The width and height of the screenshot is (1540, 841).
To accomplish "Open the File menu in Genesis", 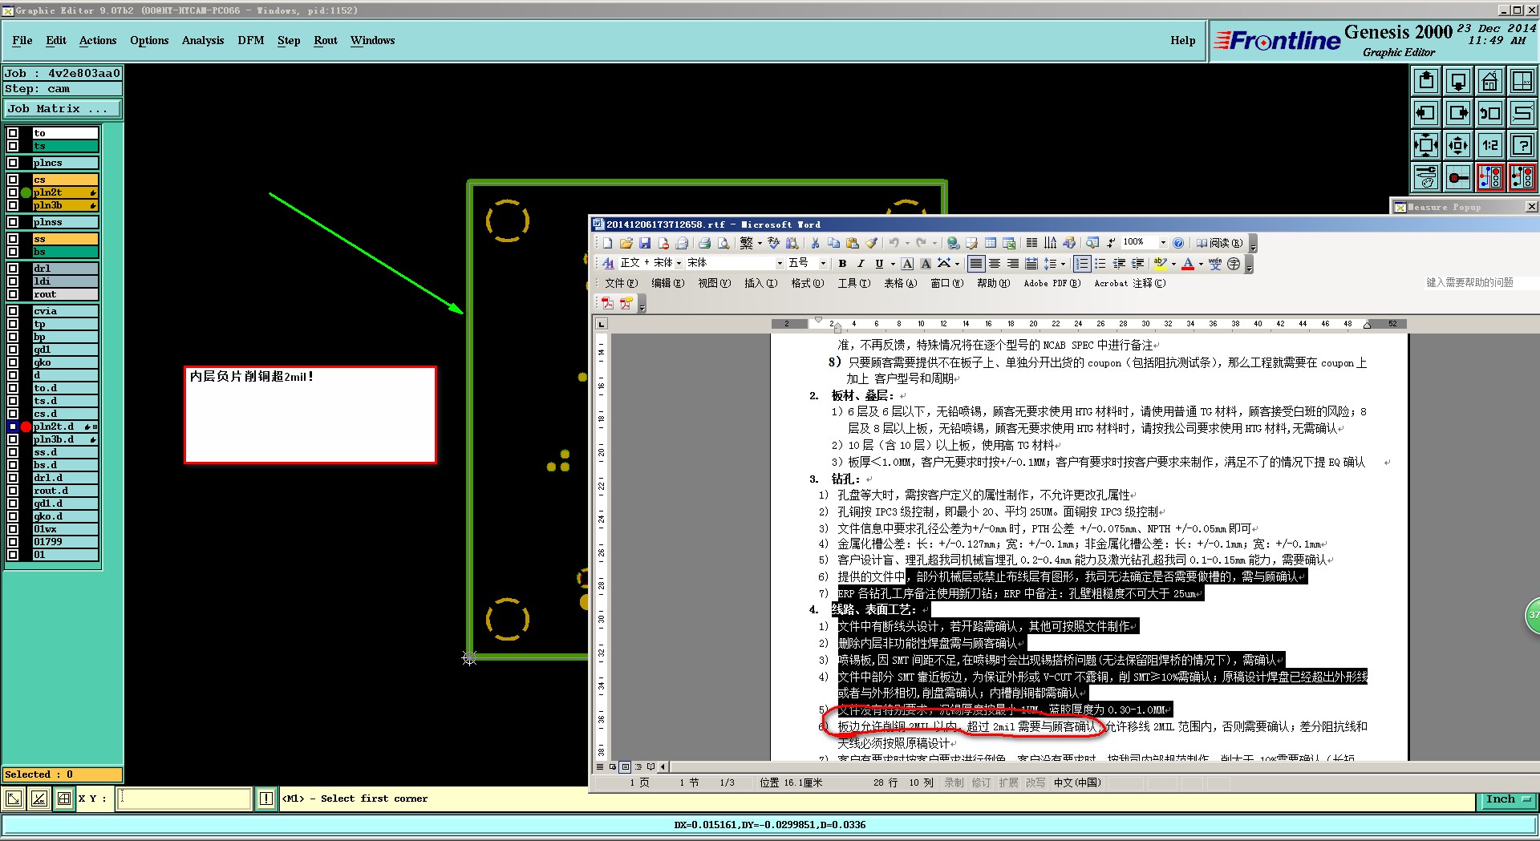I will pyautogui.click(x=22, y=40).
